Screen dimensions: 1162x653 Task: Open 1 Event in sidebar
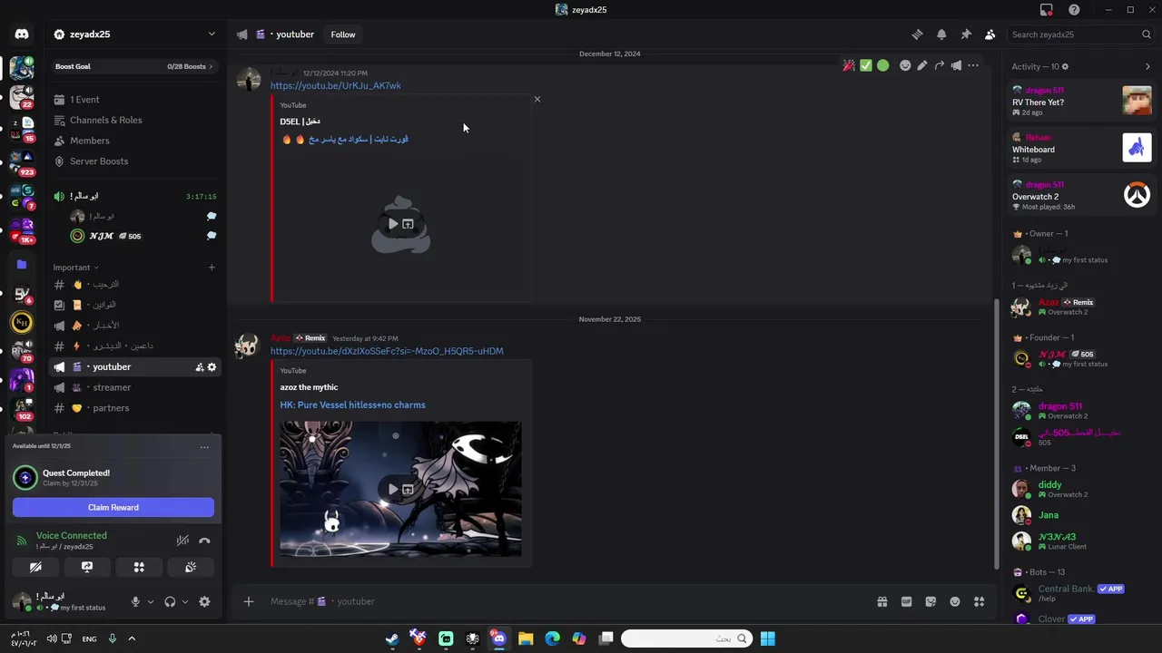(x=134, y=100)
